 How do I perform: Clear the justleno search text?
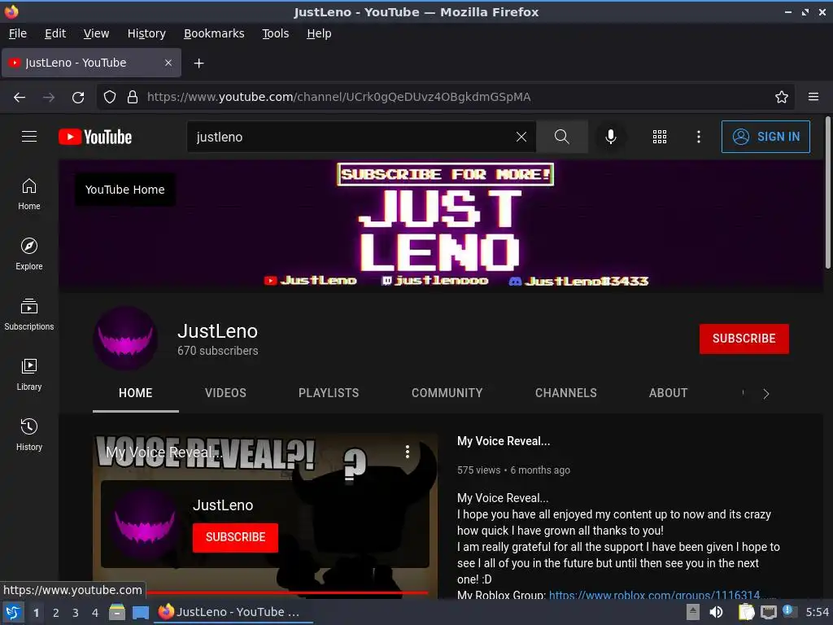tap(521, 137)
